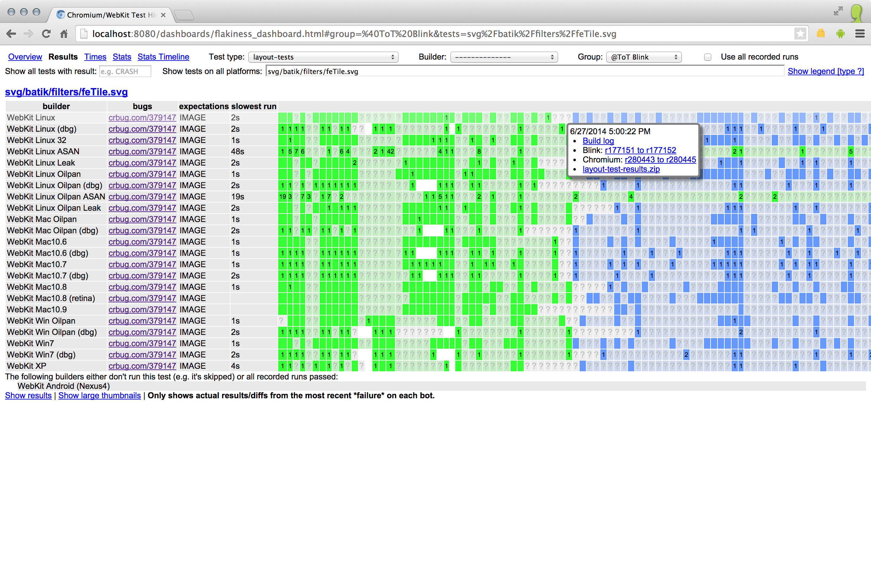Click the Show legend link
Viewport: 871px width, 577px height.
[x=825, y=71]
